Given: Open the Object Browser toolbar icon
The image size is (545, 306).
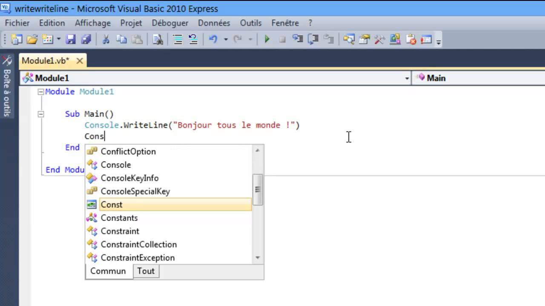Looking at the screenshot, I should [395, 40].
